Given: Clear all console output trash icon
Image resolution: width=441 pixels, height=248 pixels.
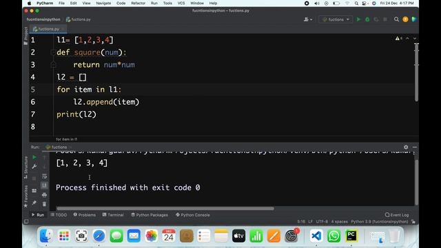Looking at the screenshot, I should (x=44, y=204).
